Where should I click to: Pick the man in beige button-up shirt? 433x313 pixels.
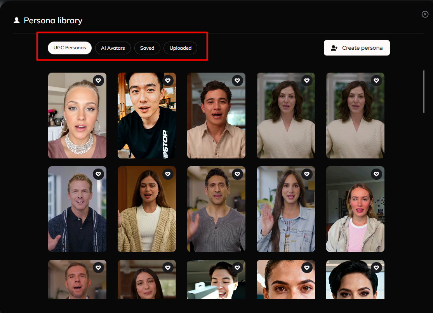pos(216,115)
